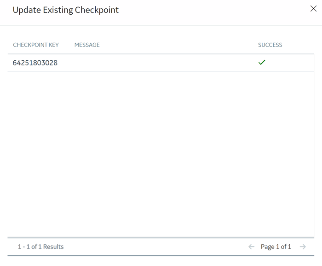Go to the previous results page arrow

tap(251, 247)
